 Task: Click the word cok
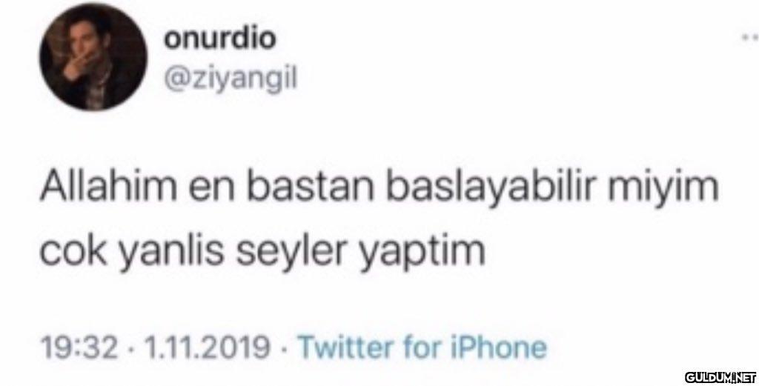tap(73, 250)
